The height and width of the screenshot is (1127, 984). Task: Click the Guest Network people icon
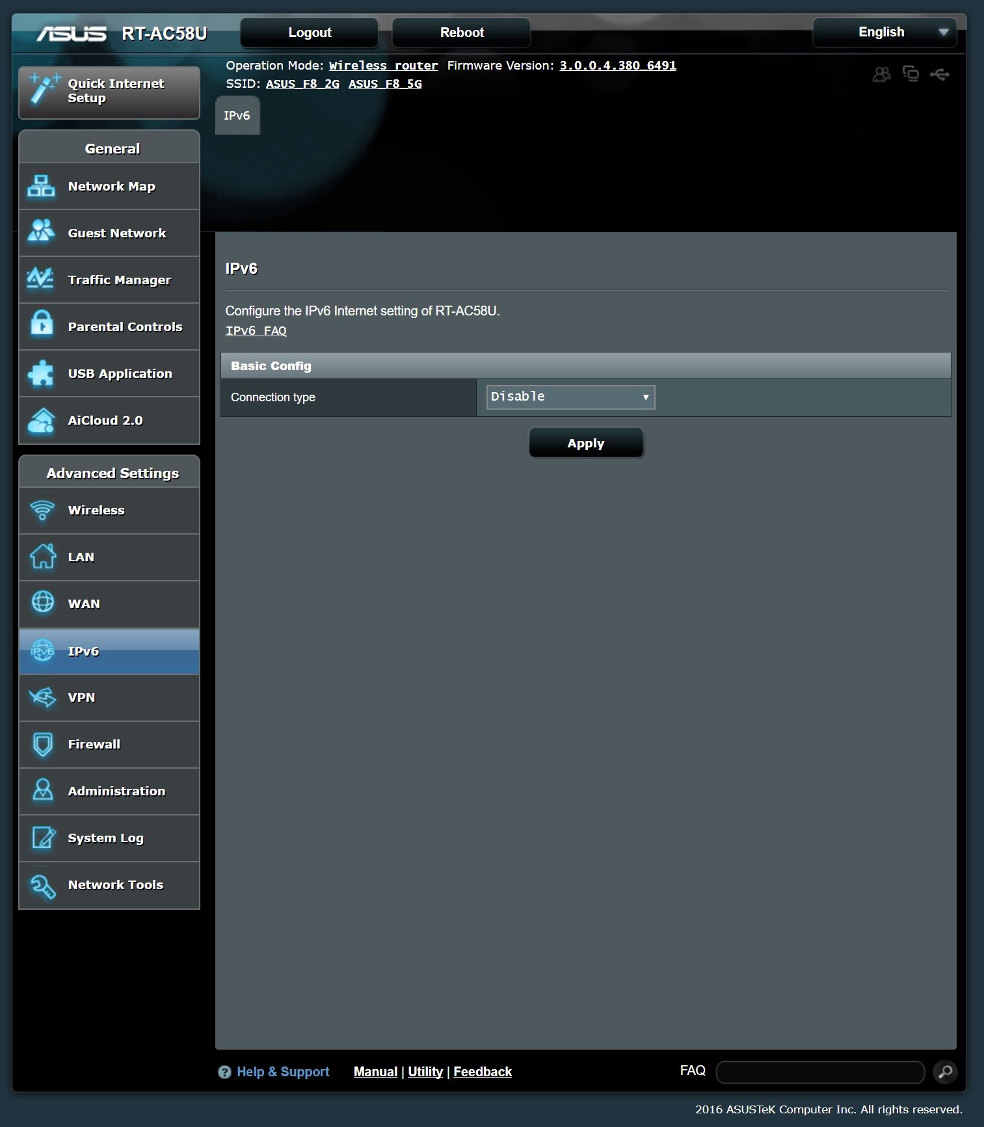(x=41, y=232)
